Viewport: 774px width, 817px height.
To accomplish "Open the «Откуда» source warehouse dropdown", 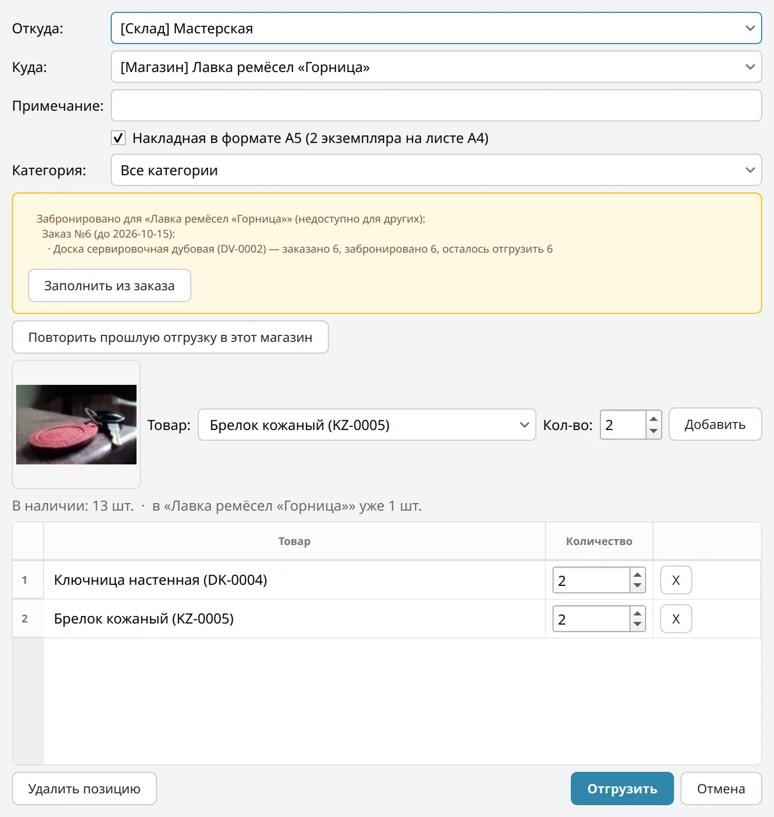I will coord(436,28).
